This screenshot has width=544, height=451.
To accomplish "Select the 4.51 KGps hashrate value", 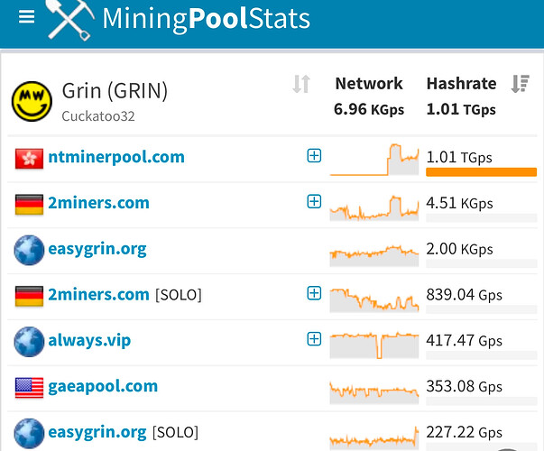I will (x=459, y=203).
